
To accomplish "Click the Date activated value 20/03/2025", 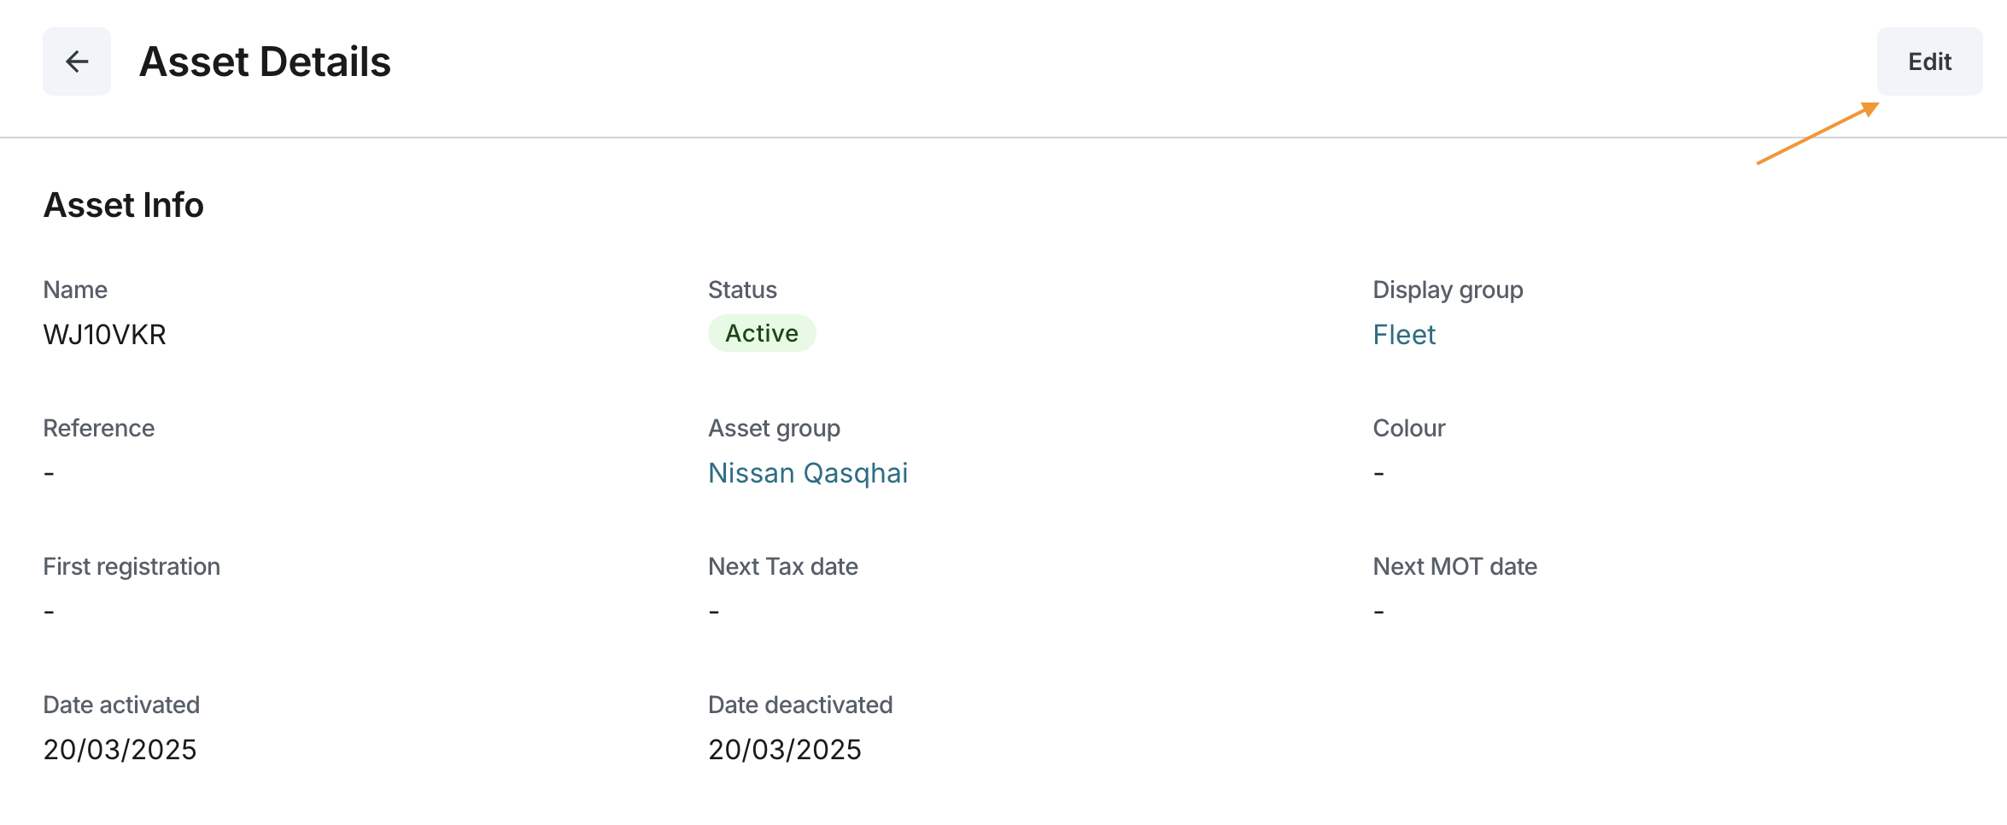I will click(120, 750).
